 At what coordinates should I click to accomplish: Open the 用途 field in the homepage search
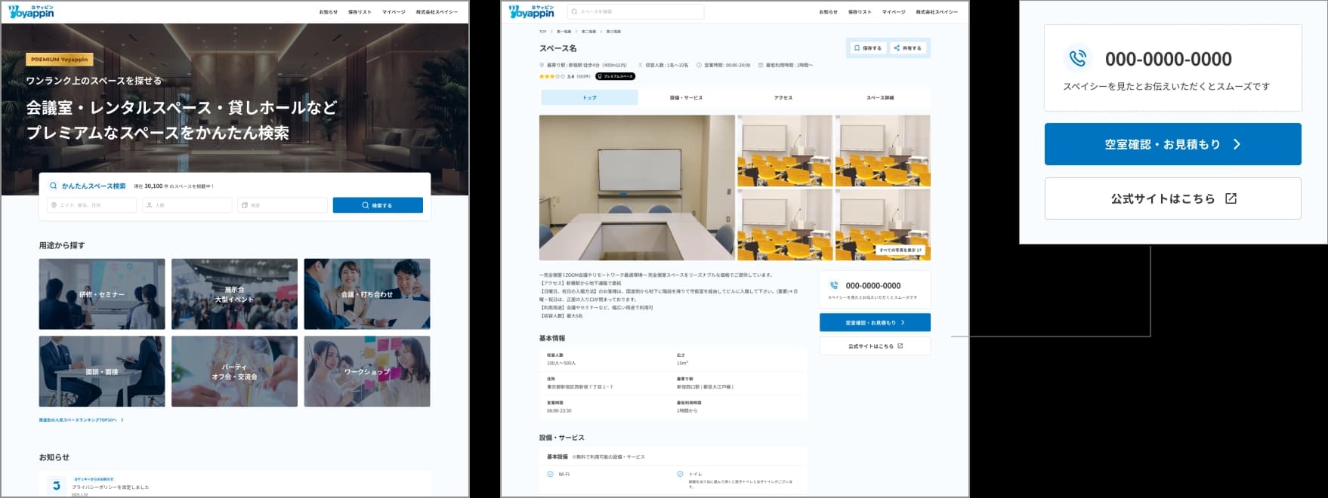tap(283, 205)
